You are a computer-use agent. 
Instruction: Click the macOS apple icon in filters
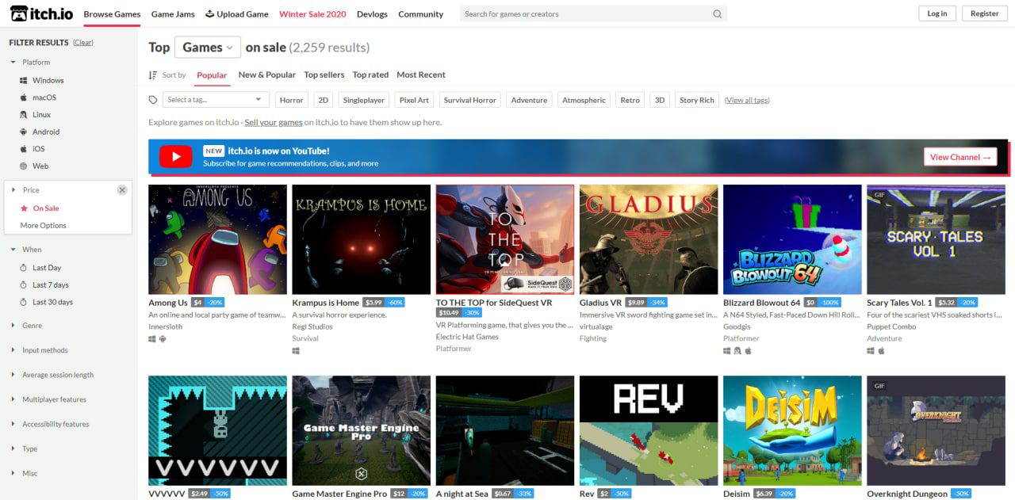pos(24,97)
